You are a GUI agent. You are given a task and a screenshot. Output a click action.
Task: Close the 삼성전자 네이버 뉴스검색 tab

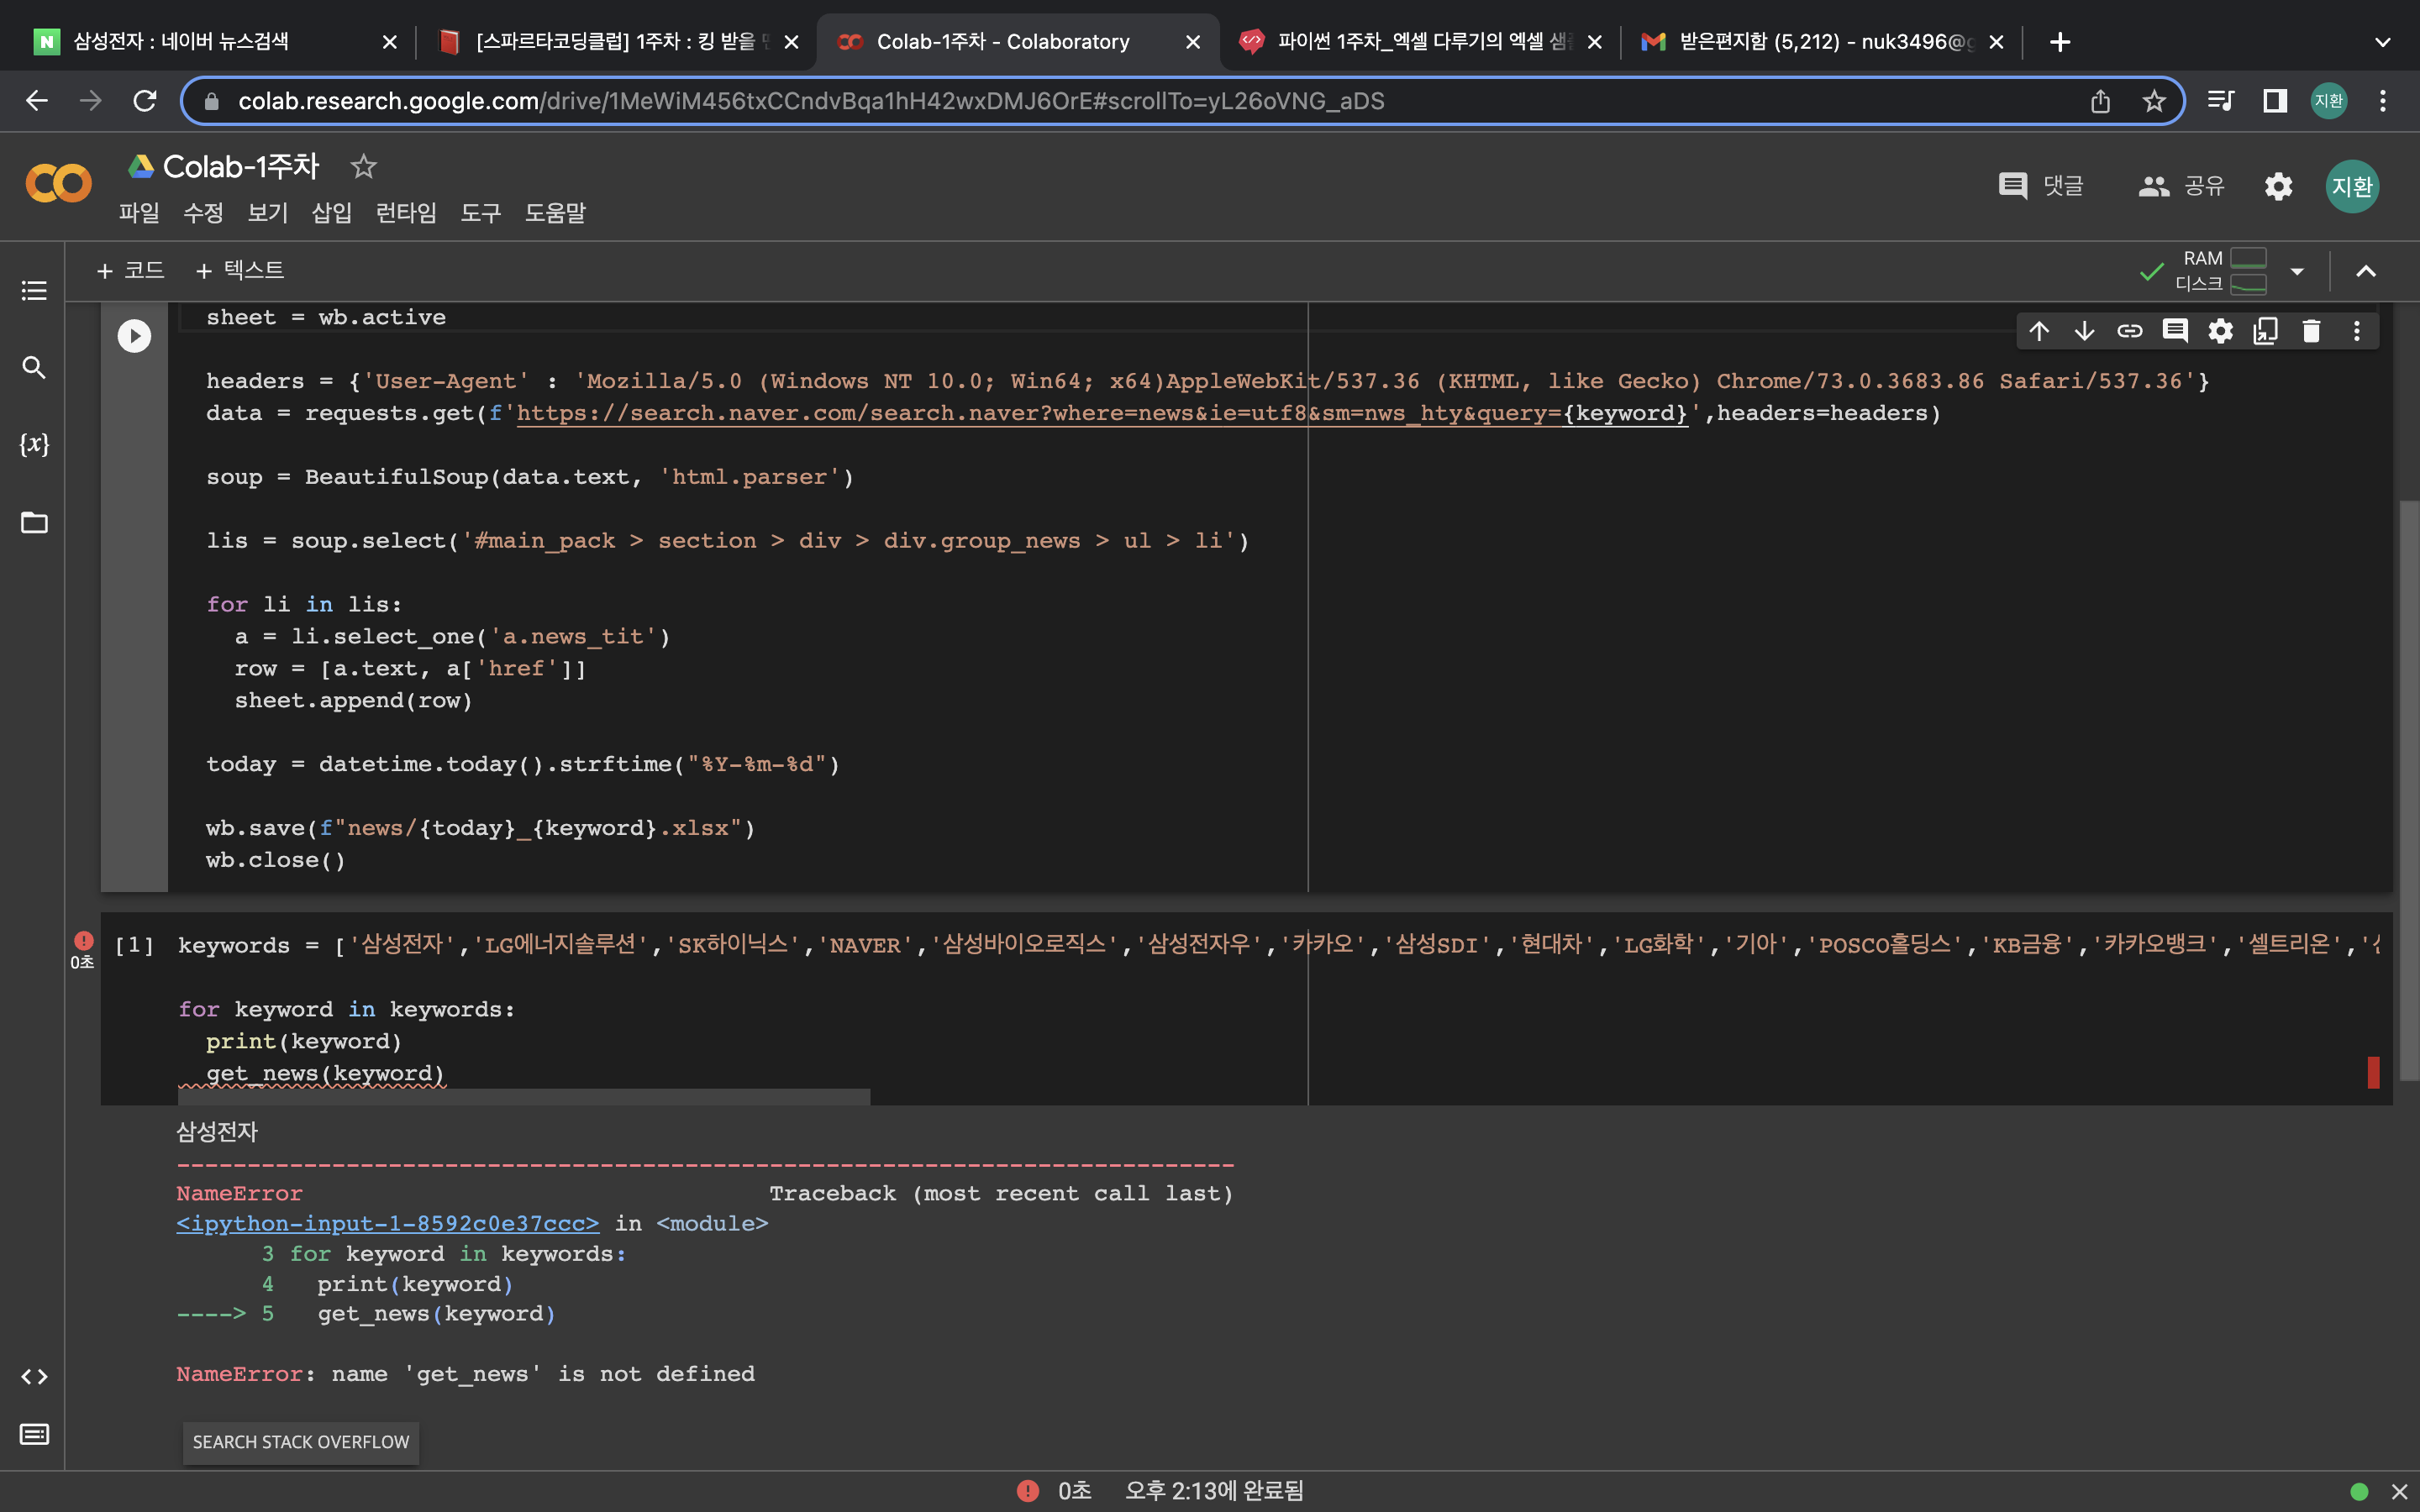point(390,42)
